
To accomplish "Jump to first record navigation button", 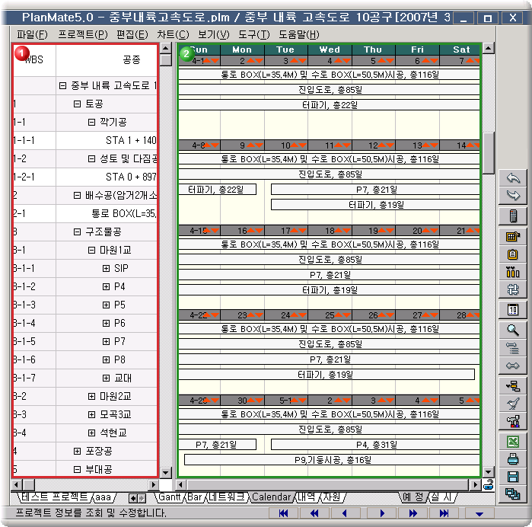I will [283, 514].
